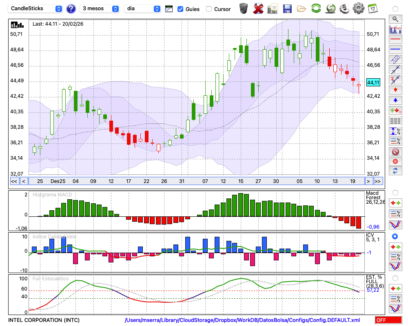408x326 pixels.
Task: Click the Config.DEFAULT.xml file path link
Action: pyautogui.click(x=242, y=320)
